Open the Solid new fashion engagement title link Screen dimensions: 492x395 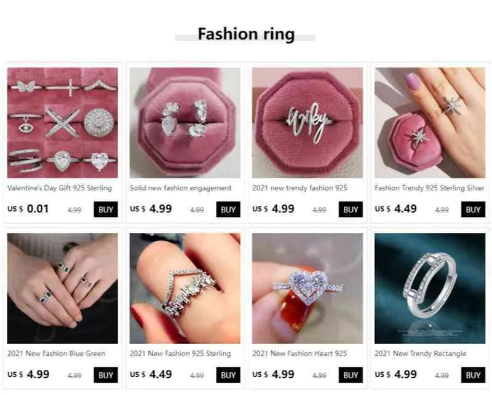coord(180,188)
